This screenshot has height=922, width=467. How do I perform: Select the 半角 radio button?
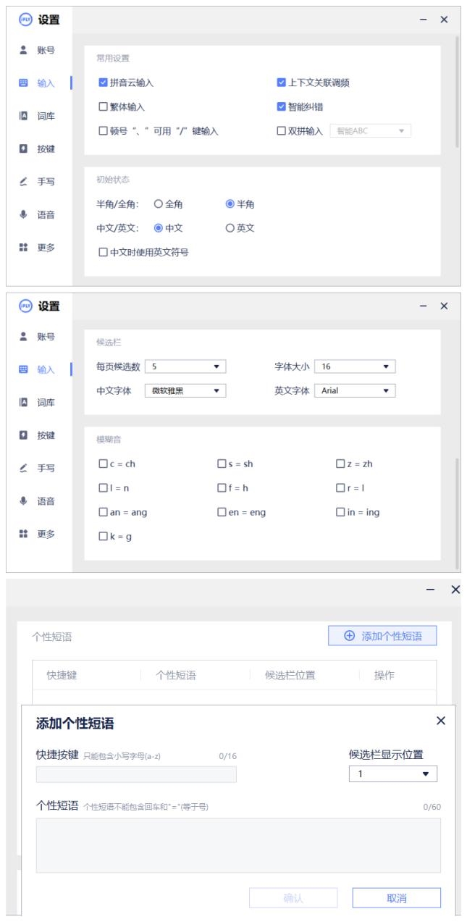230,204
